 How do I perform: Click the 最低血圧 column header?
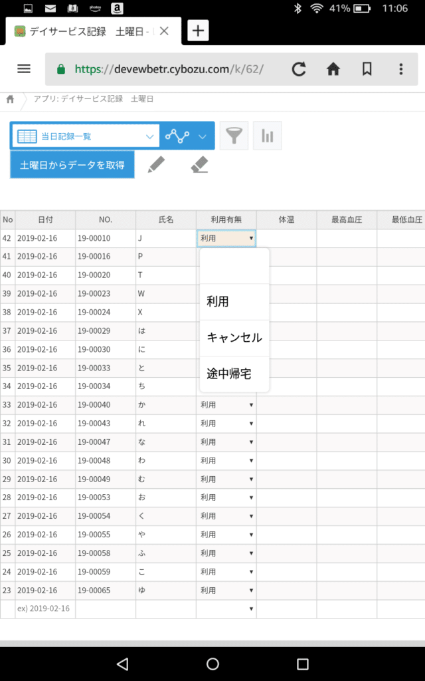click(401, 219)
